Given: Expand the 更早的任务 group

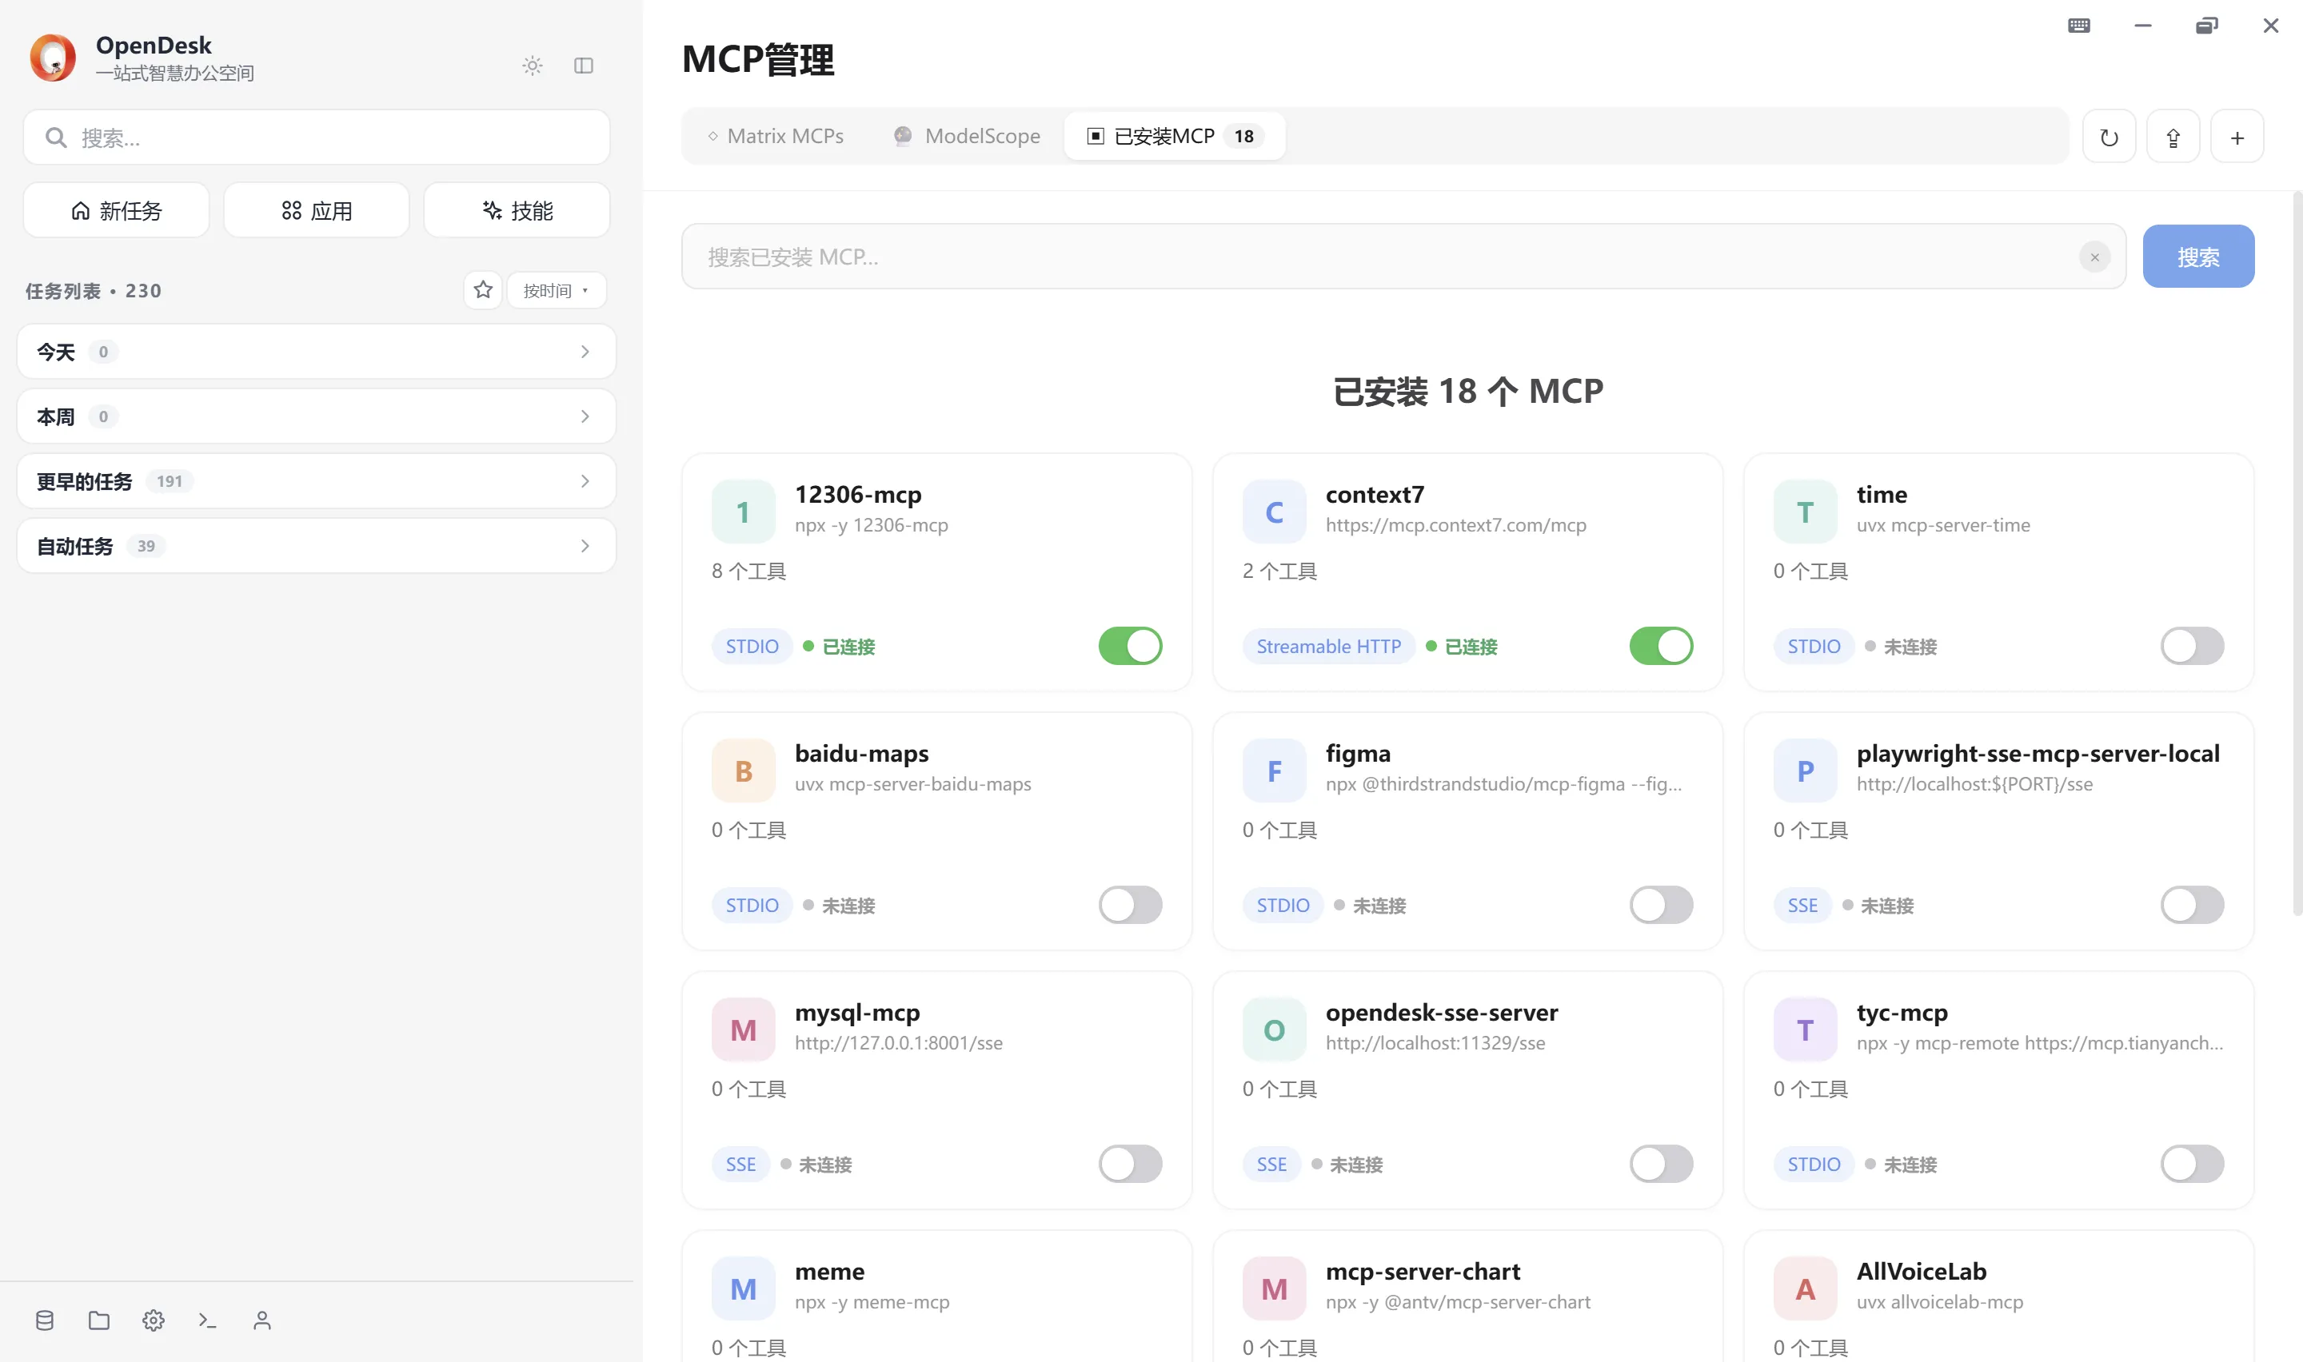Looking at the screenshot, I should [316, 481].
